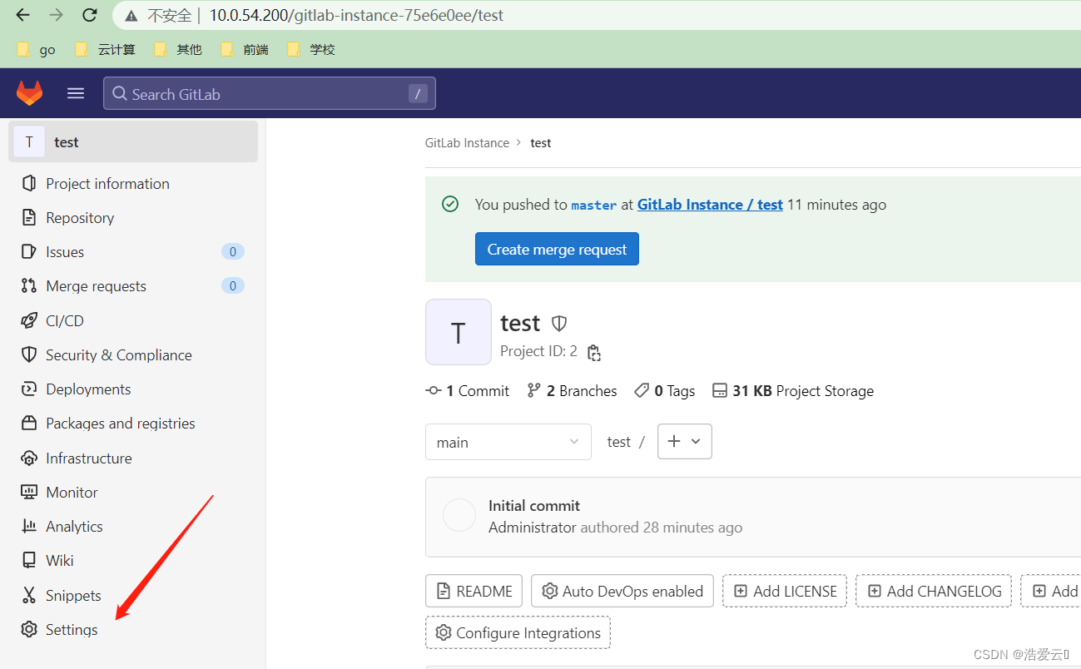Expand the plus add-file dropdown

click(x=684, y=441)
